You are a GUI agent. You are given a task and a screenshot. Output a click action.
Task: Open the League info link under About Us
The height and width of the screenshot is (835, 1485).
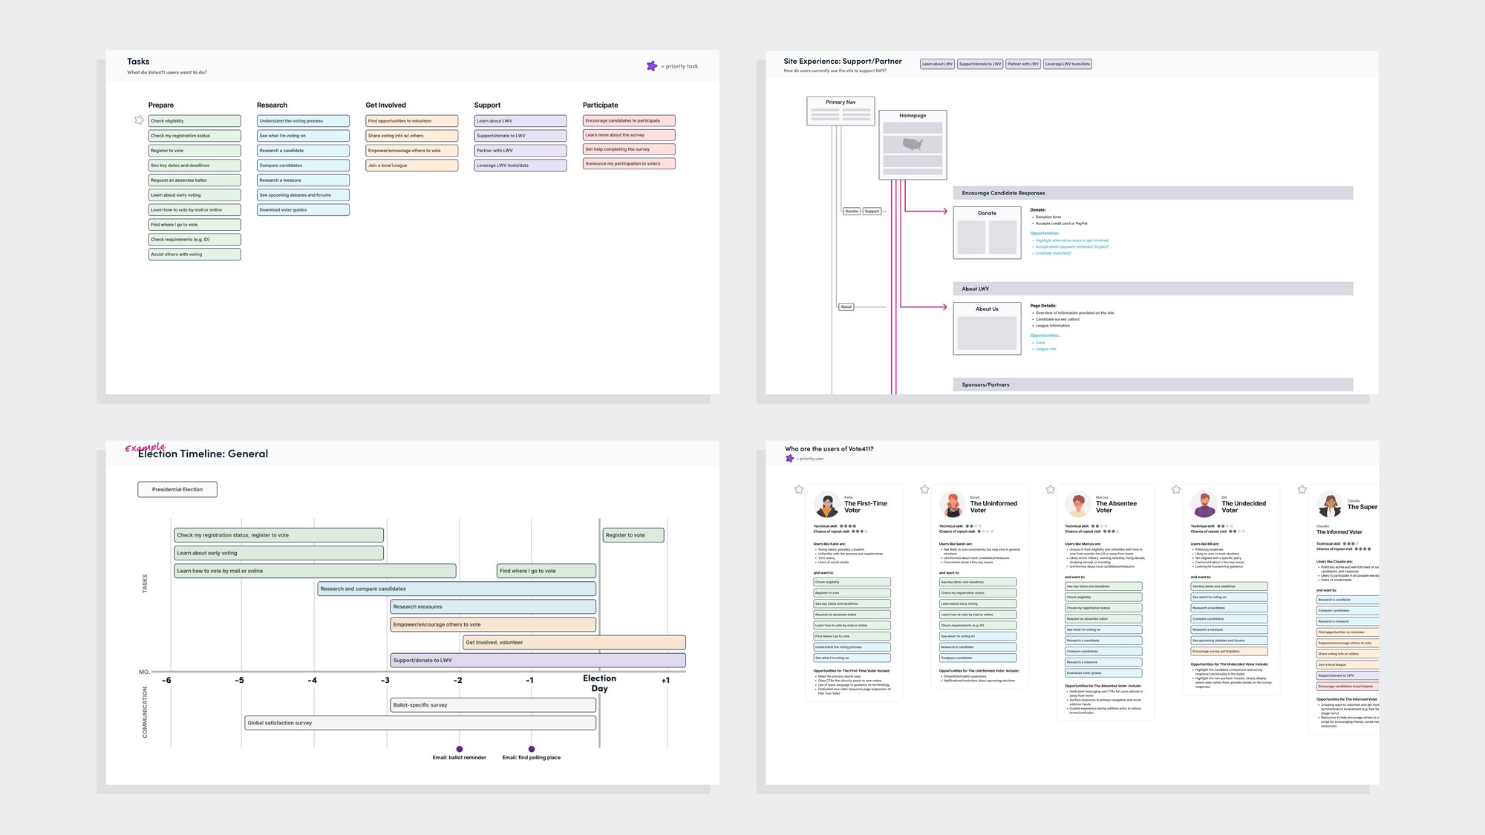1044,349
